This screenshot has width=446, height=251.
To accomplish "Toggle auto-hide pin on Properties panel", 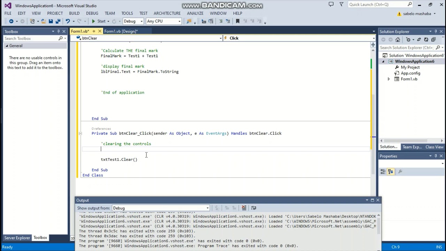I will tap(436, 156).
